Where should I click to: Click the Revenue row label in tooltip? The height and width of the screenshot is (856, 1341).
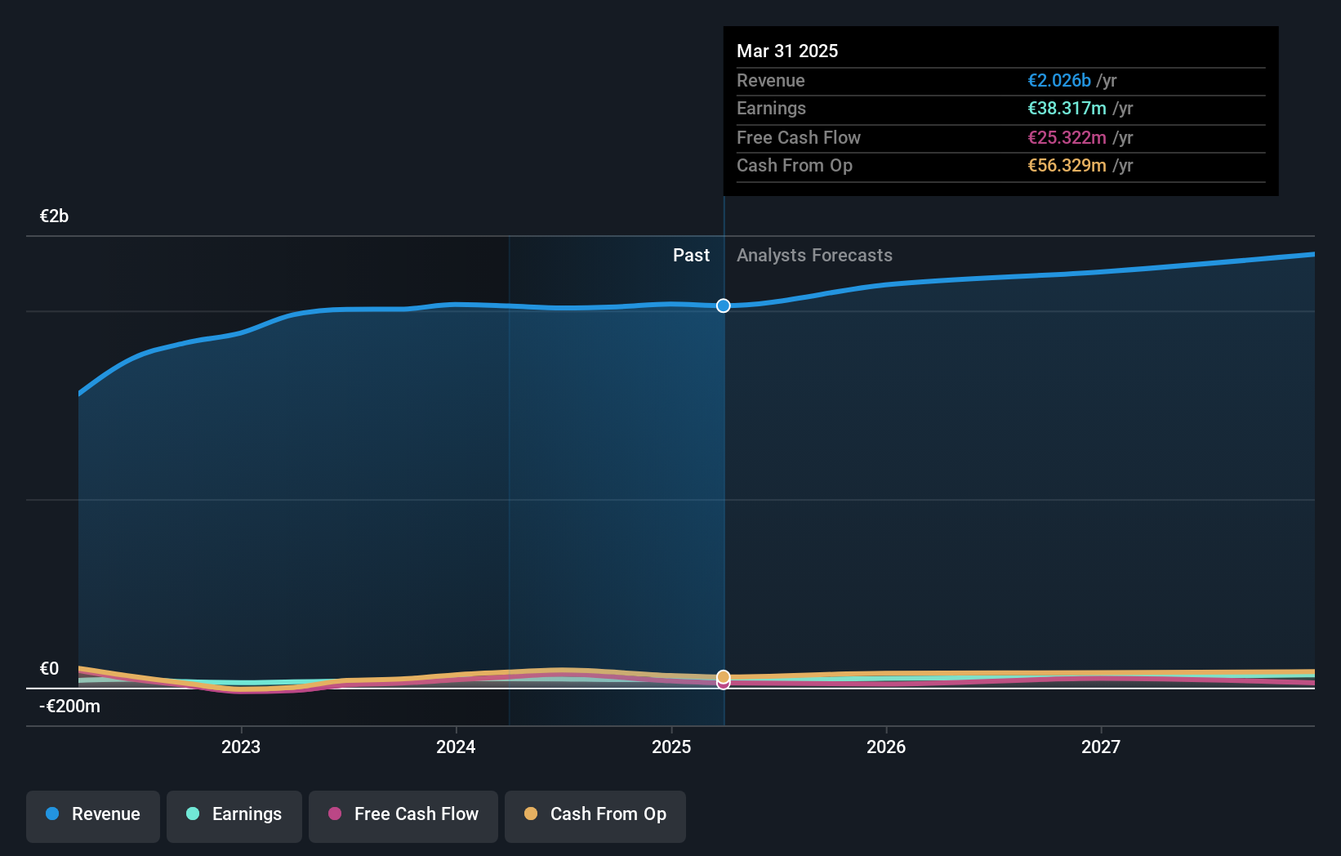click(770, 80)
